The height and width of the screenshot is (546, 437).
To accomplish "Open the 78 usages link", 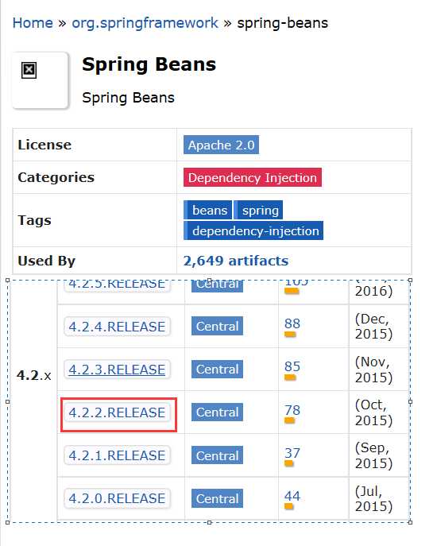I will pos(292,410).
